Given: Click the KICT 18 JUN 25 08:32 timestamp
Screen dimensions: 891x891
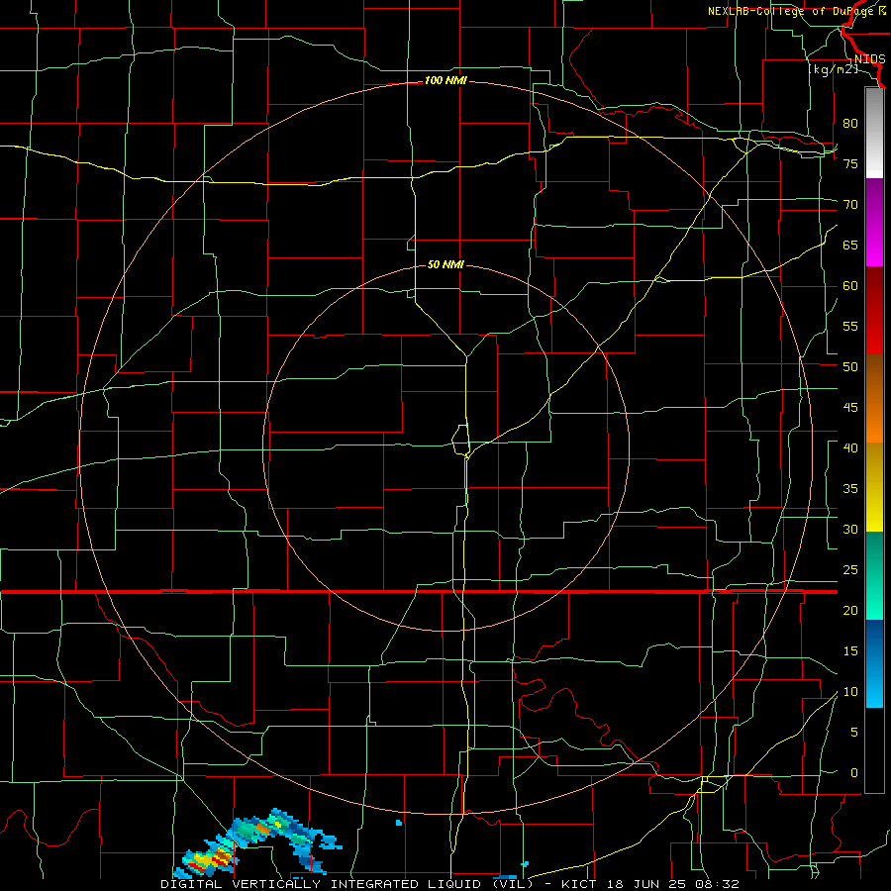Looking at the screenshot, I should click(650, 884).
